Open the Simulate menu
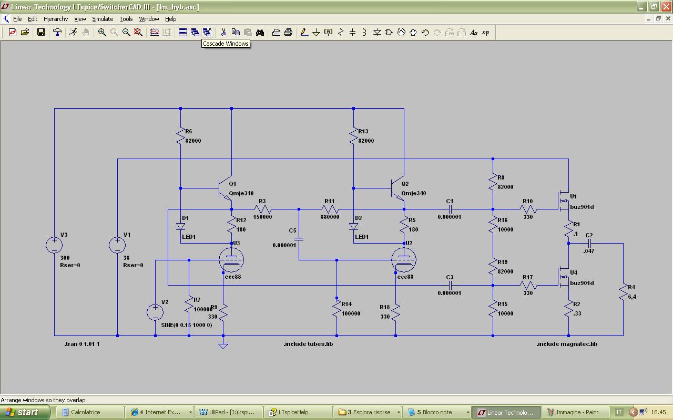Image resolution: width=673 pixels, height=420 pixels. coord(103,19)
